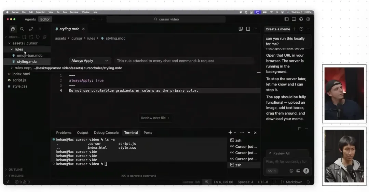Open the sidebar views overflow chevron
Viewport: 369px width, 192px height.
[40, 29]
